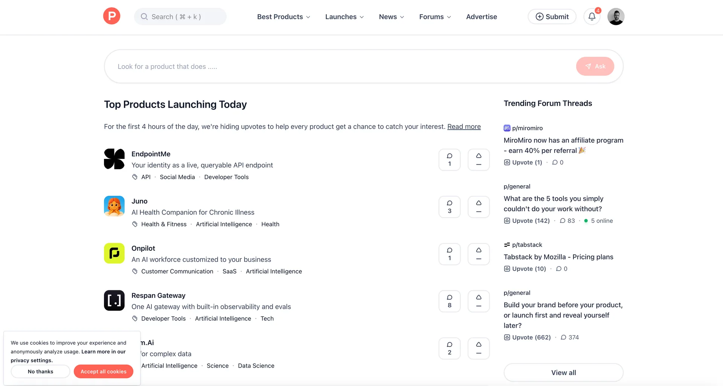The width and height of the screenshot is (723, 386).
Task: Upvote the Tabstack Pricing plans thread
Action: coord(525,269)
